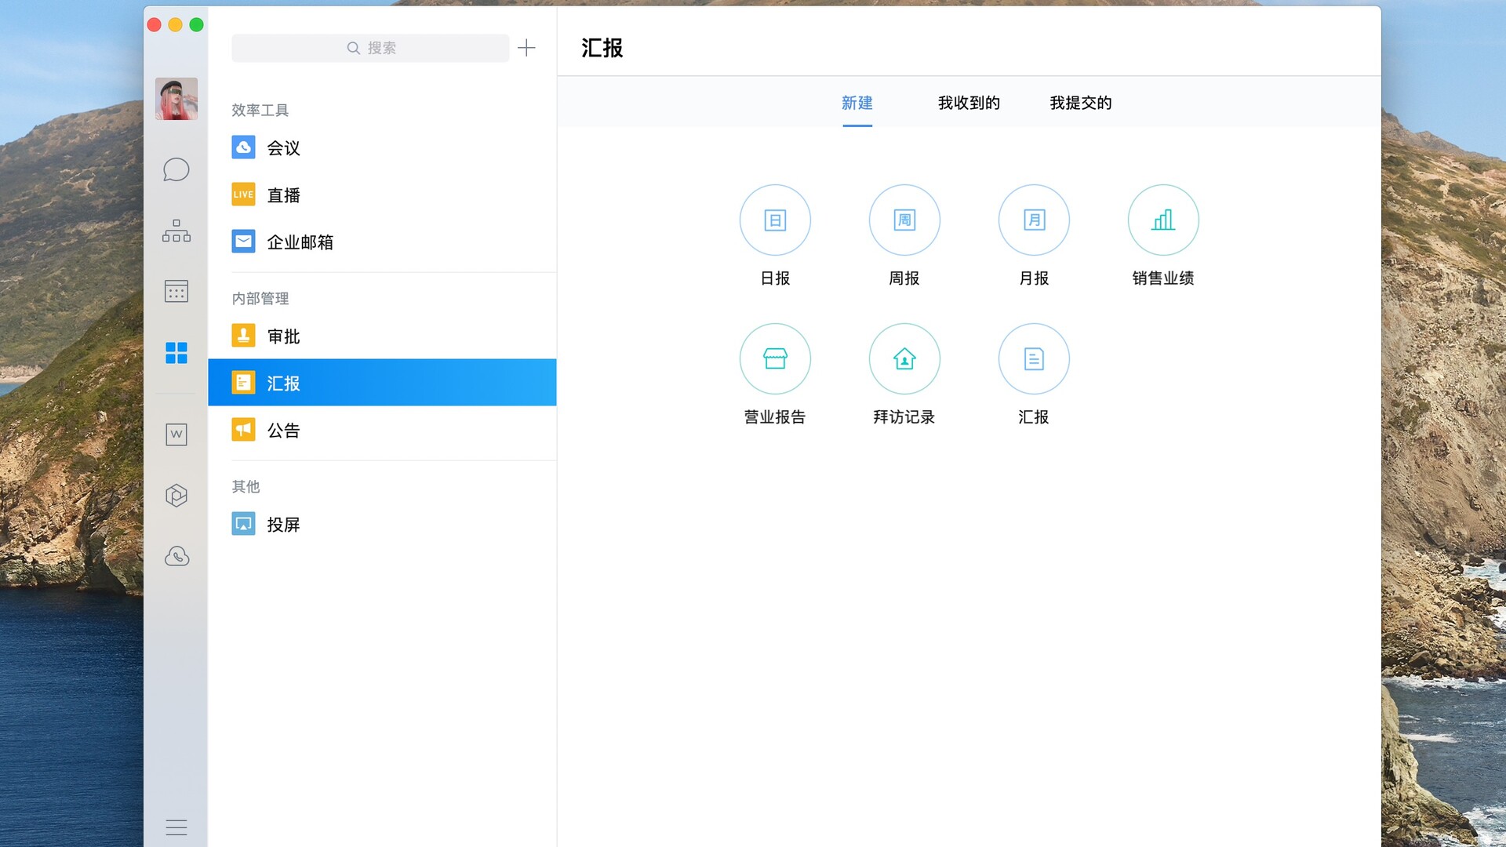Image resolution: width=1506 pixels, height=847 pixels.
Task: Click your profile avatar picture
Action: 176,99
